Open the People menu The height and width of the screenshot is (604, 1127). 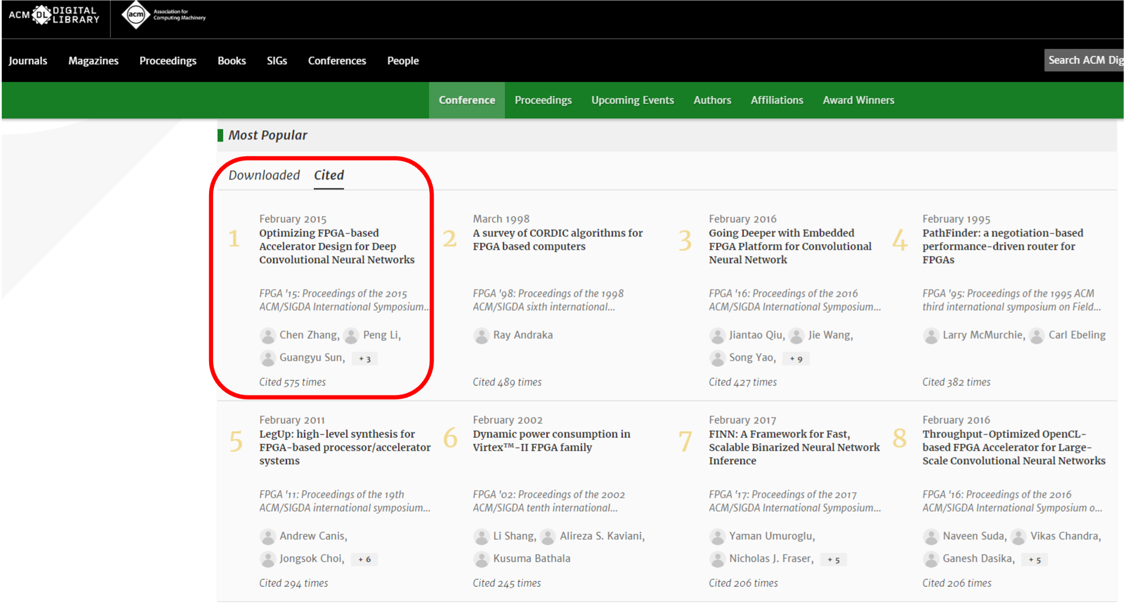click(x=403, y=60)
